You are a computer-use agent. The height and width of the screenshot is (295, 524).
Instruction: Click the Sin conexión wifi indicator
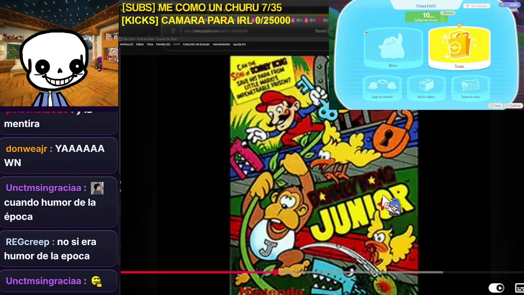pyautogui.click(x=477, y=6)
